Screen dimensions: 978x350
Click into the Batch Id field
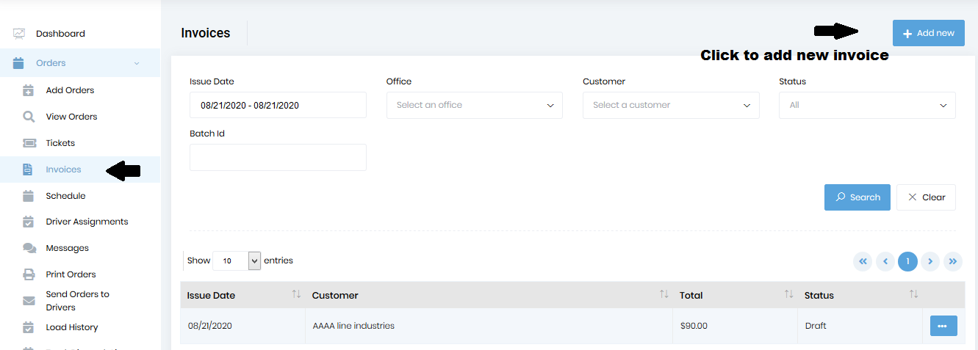(x=278, y=158)
